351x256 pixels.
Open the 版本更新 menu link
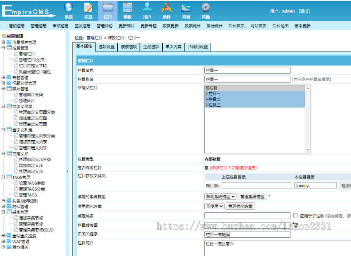click(x=302, y=26)
